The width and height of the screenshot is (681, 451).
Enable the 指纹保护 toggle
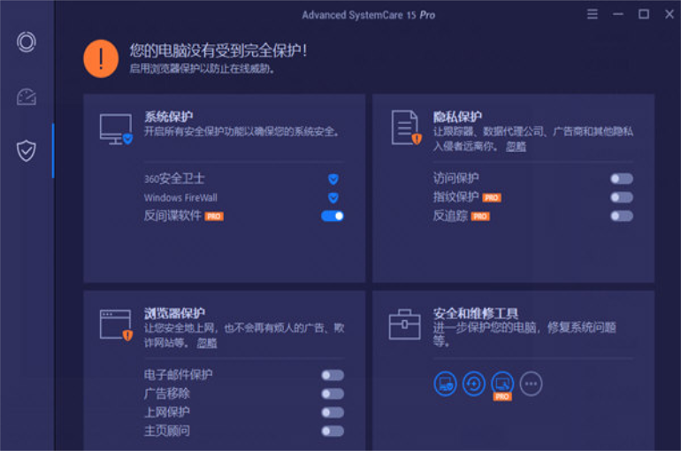622,197
